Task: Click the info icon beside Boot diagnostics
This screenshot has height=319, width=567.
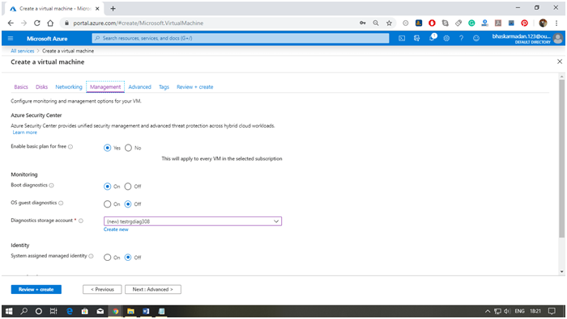Action: 51,185
